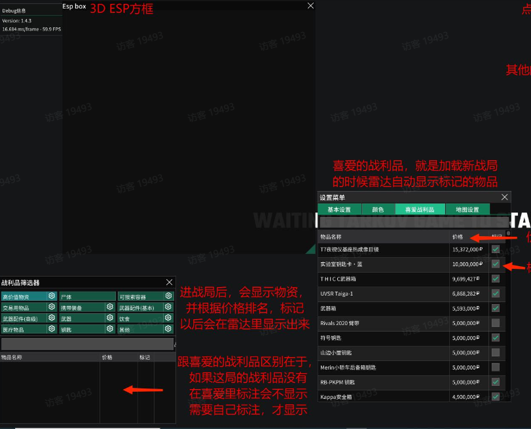This screenshot has height=429, width=531.
Task: Enable the Rivals 2020 臂带 checkbox
Action: coord(496,323)
